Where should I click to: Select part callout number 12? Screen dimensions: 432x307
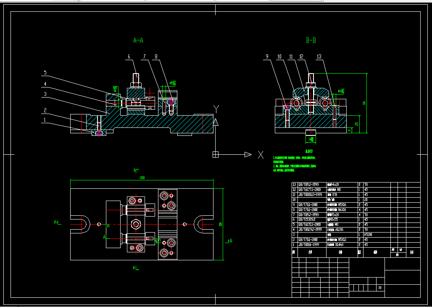pyautogui.click(x=301, y=56)
